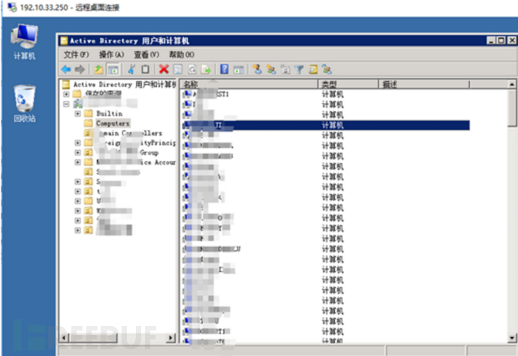Open the 查看(V) menu
Screen dimensions: 518x356
tap(146, 55)
